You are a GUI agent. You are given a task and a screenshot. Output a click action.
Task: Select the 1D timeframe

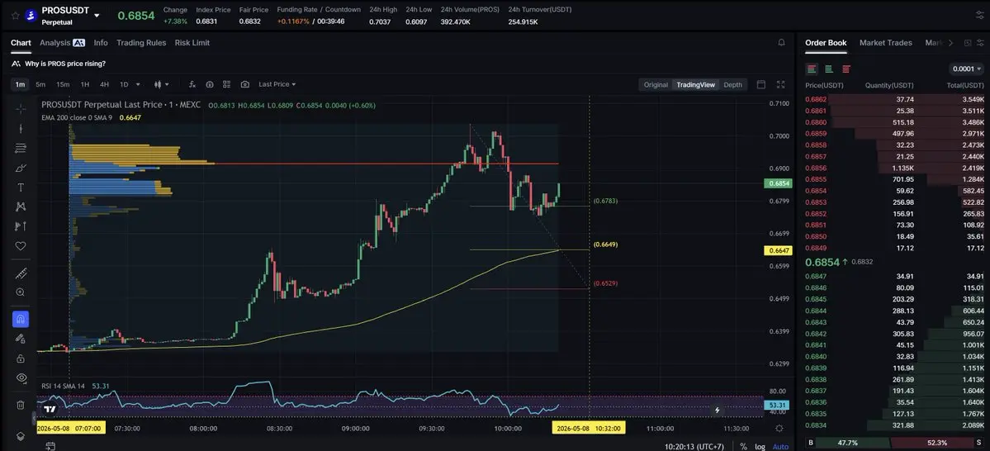(x=124, y=84)
